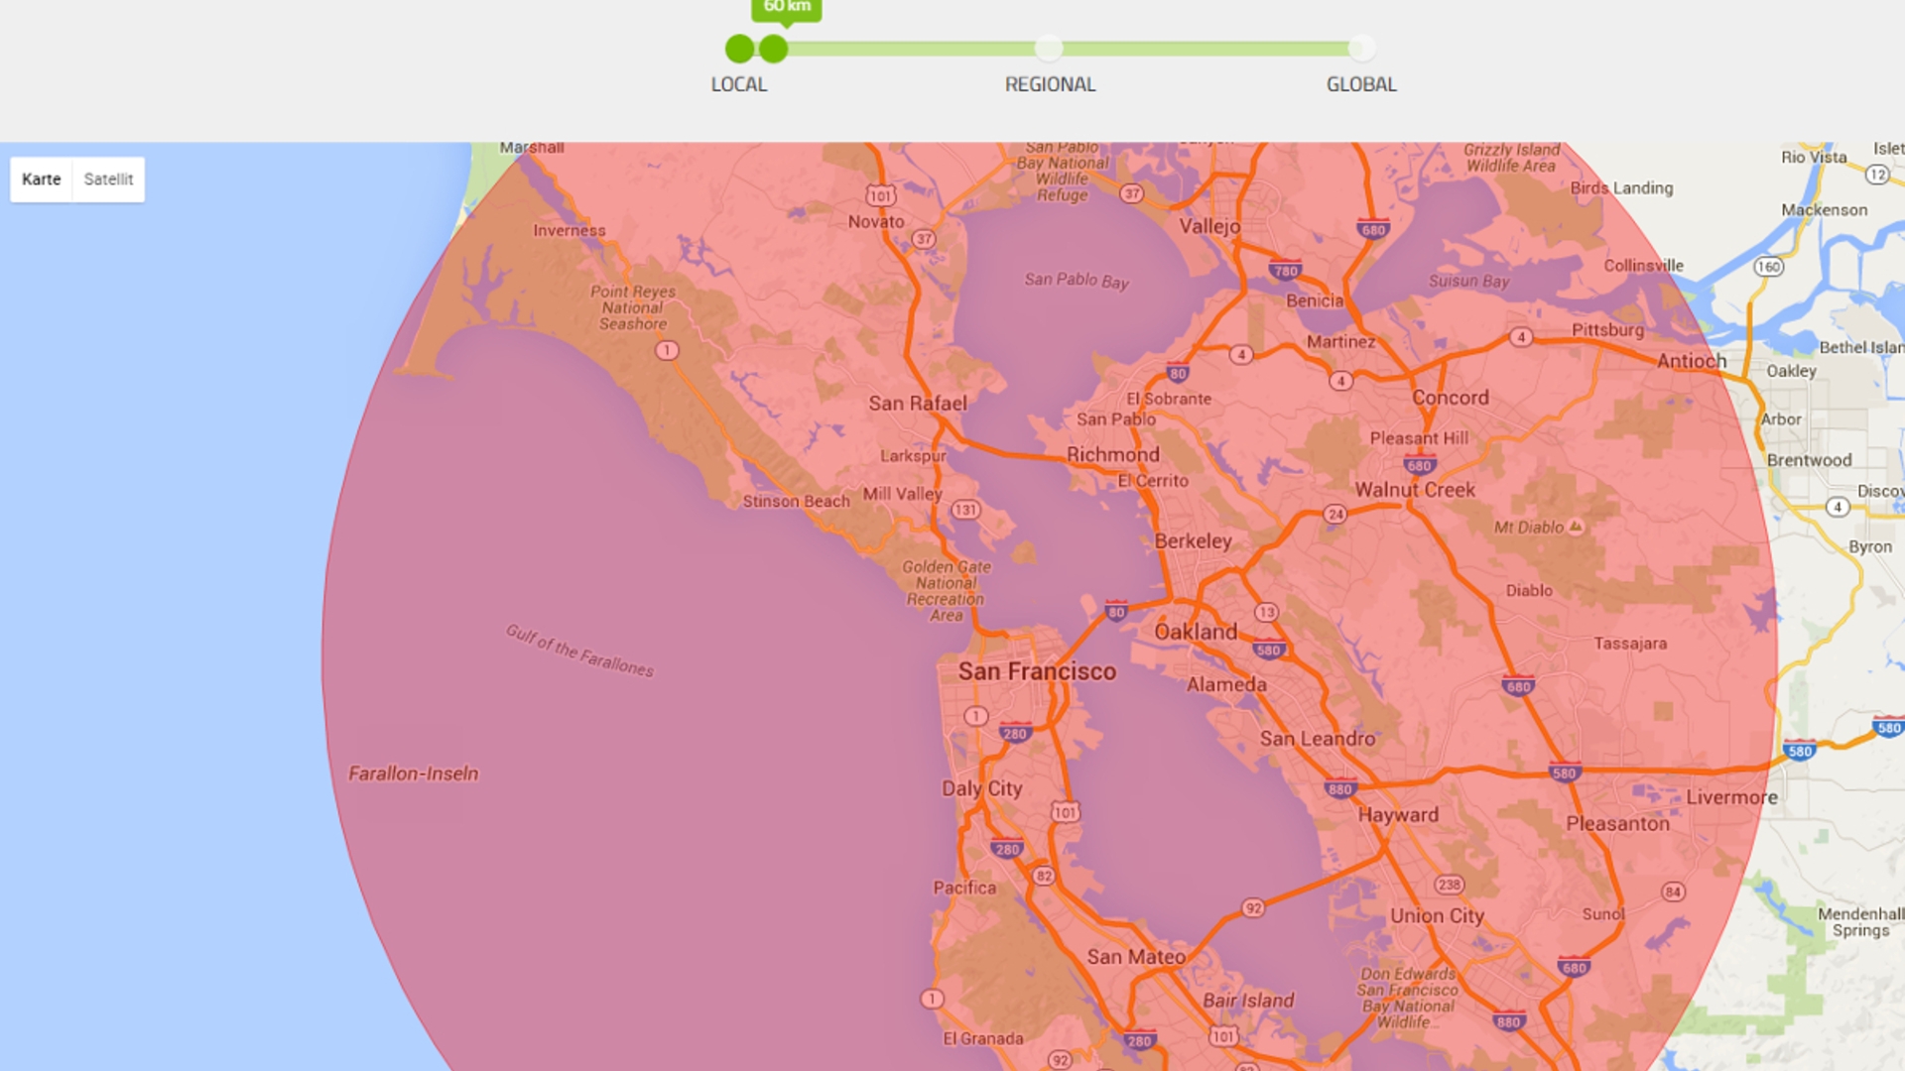Click San Francisco city label

pyautogui.click(x=1037, y=671)
